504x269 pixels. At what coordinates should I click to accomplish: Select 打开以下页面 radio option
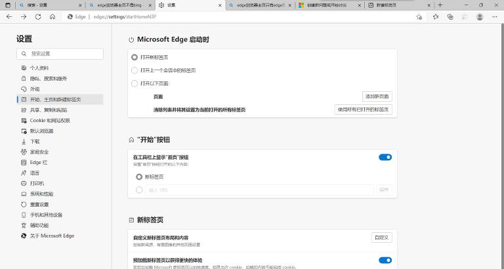[x=135, y=83]
